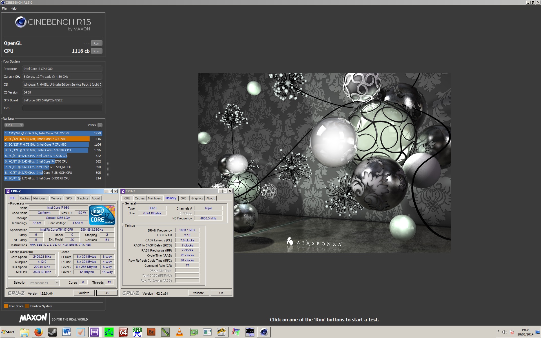
Task: Click the rendered Cinebench scene image
Action: click(x=325, y=163)
